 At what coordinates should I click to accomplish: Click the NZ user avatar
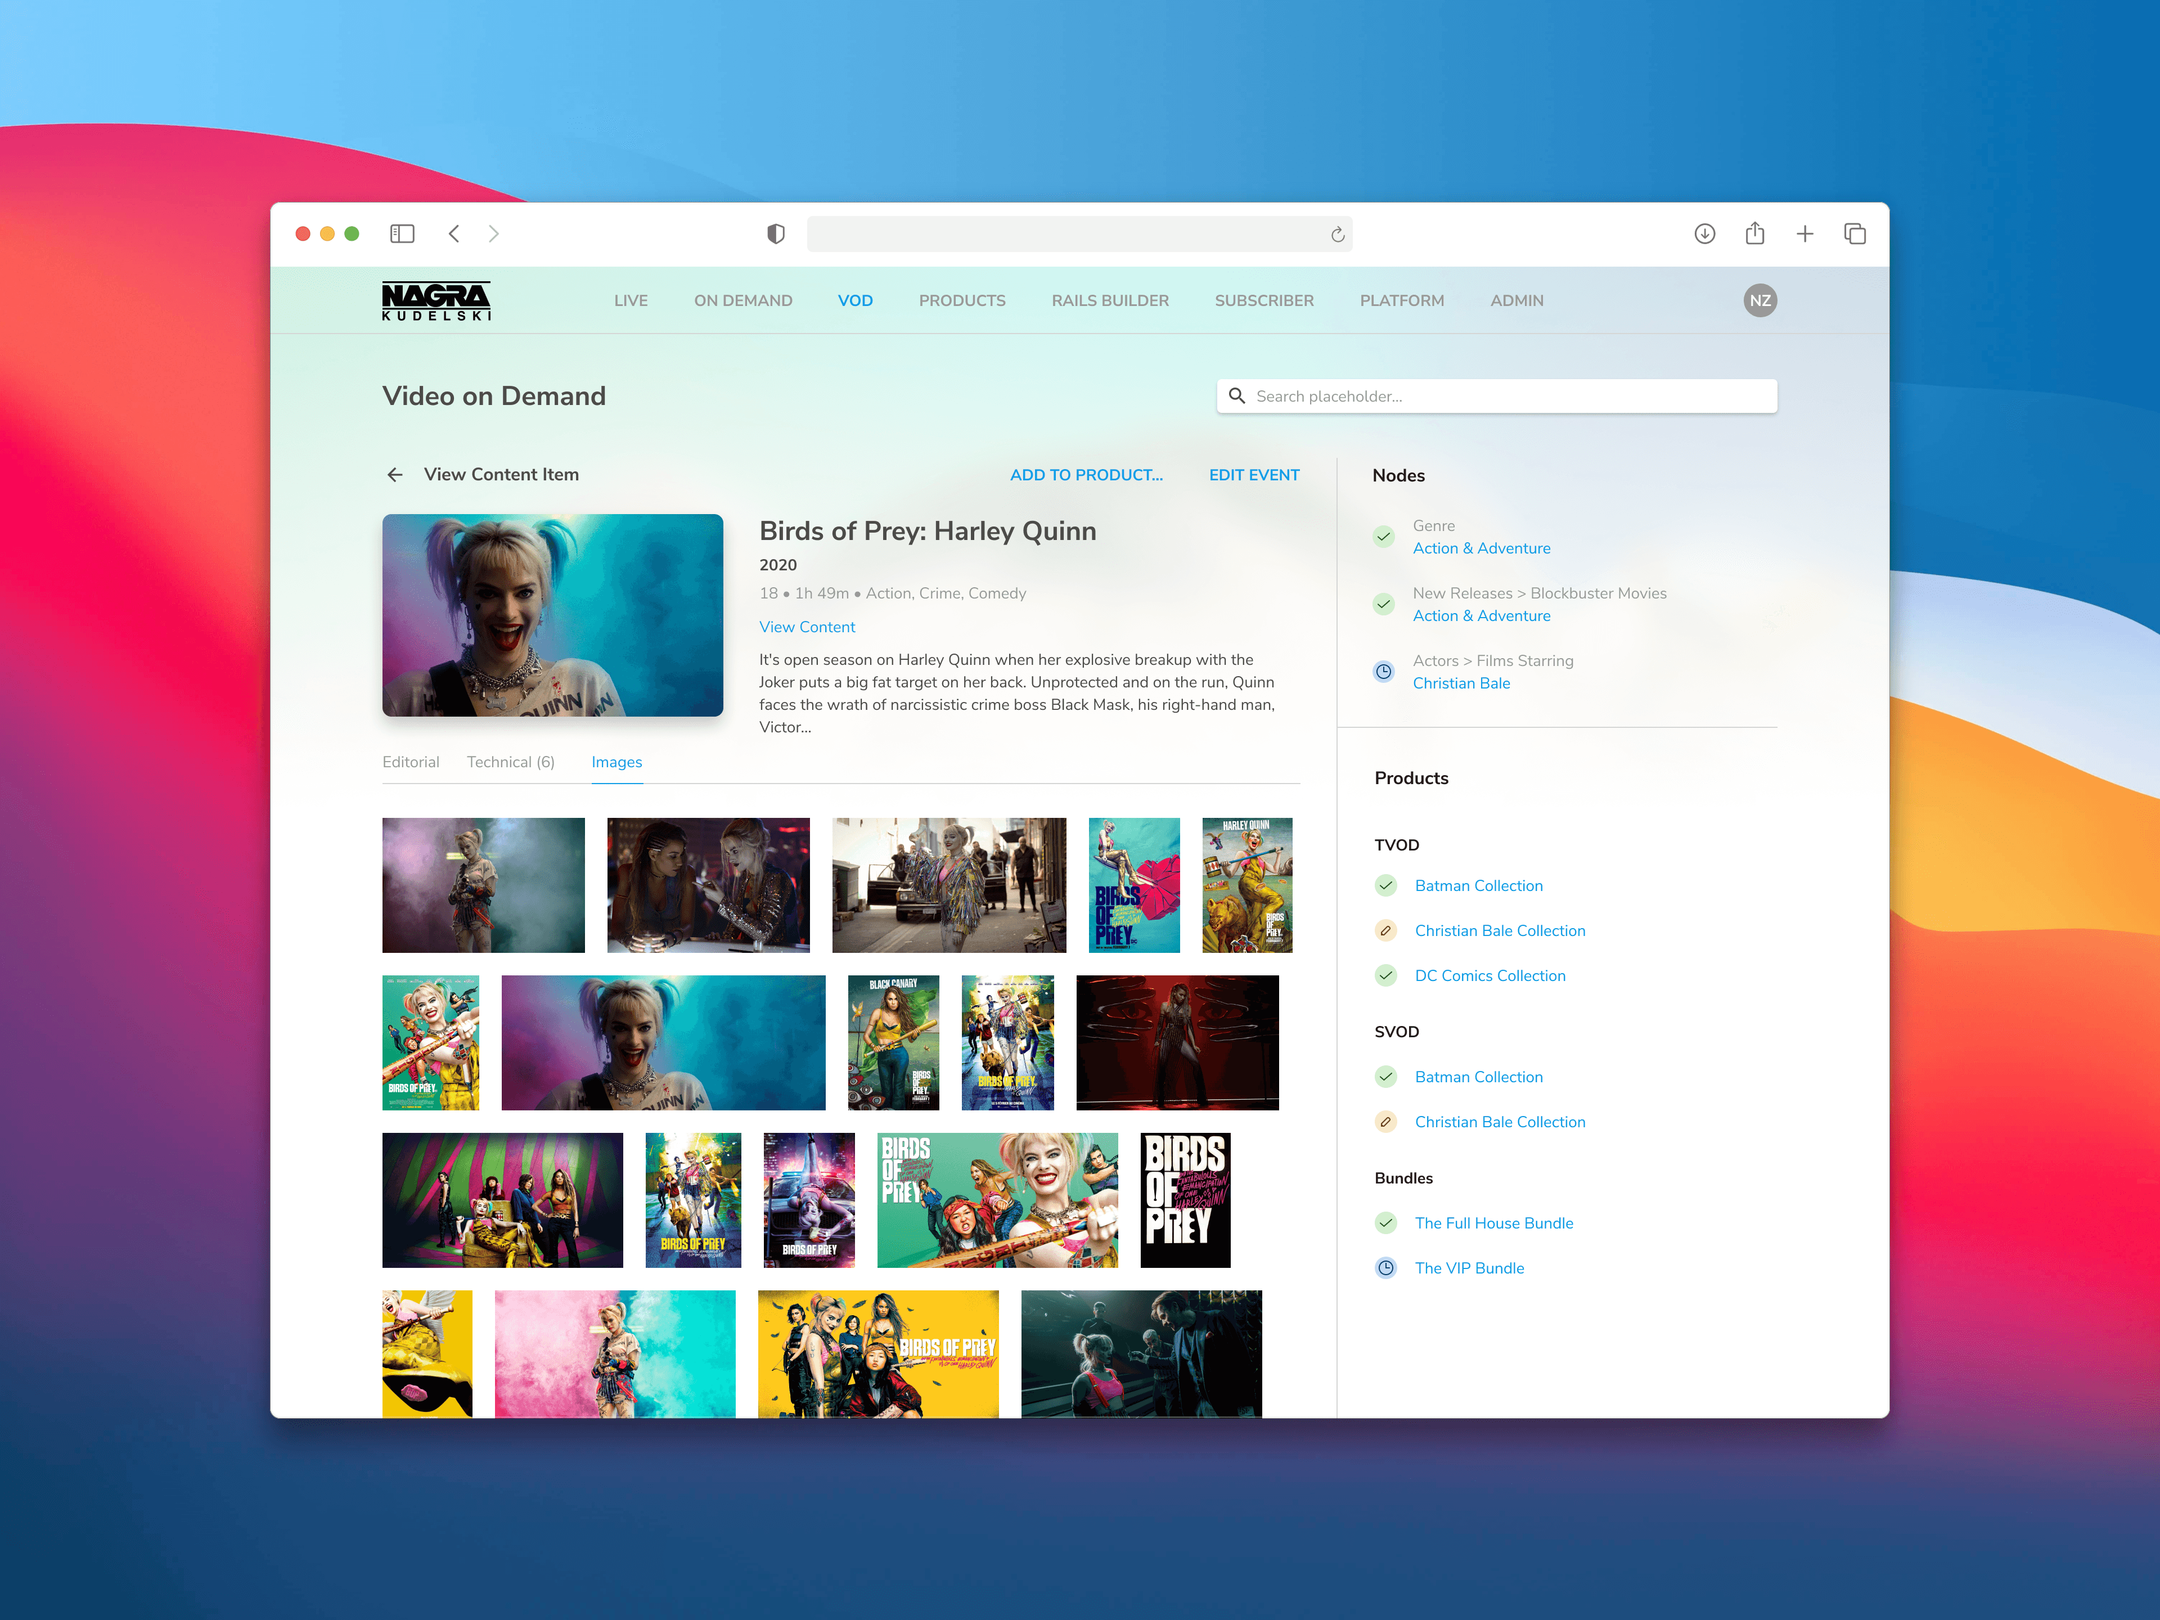point(1759,301)
